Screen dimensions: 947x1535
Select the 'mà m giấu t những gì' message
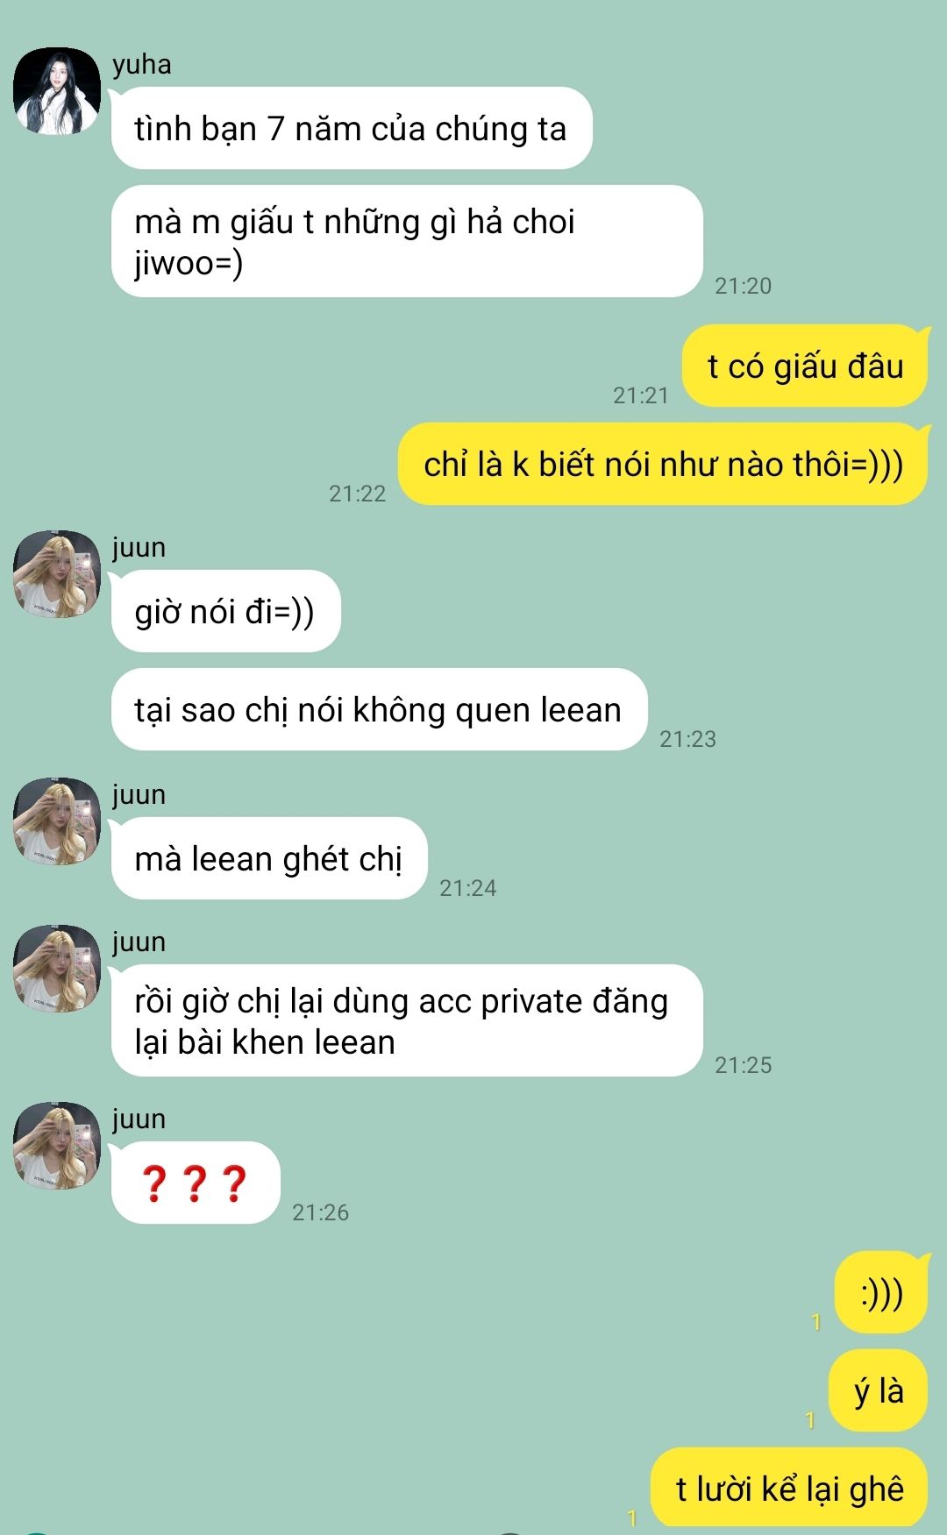pos(407,241)
